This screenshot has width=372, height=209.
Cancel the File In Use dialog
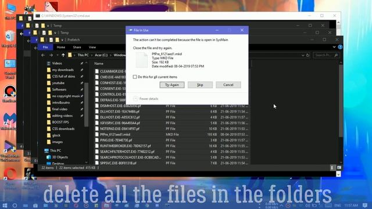click(x=228, y=85)
